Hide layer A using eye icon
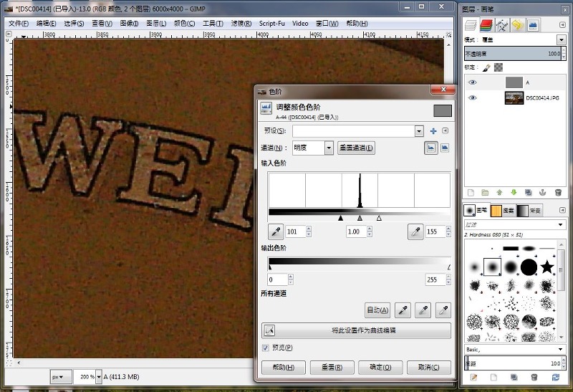 472,82
